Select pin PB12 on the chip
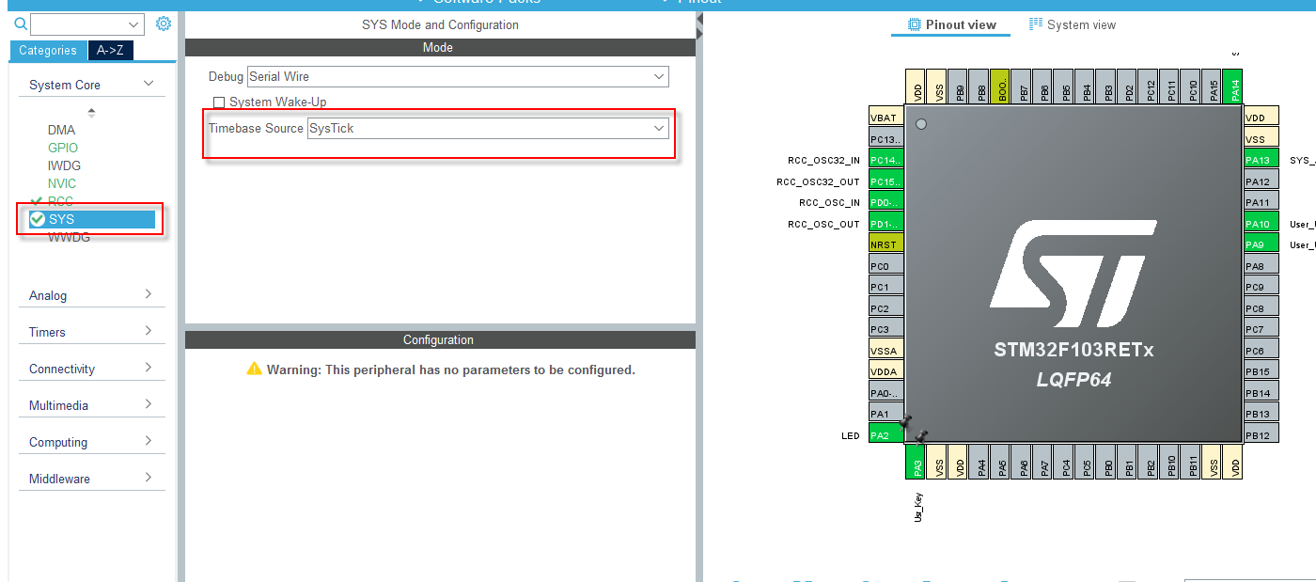Screen dimensions: 1316x582 (1261, 435)
